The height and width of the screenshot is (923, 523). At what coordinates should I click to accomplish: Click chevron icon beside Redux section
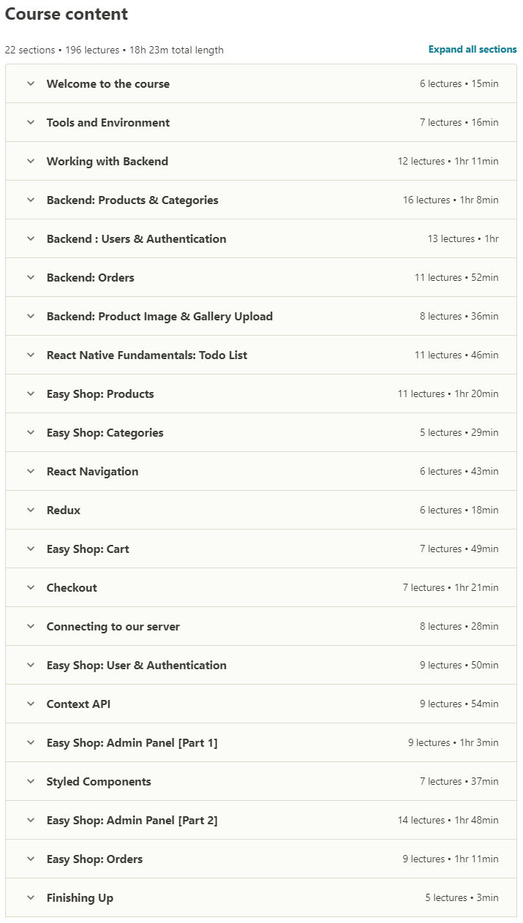(31, 510)
